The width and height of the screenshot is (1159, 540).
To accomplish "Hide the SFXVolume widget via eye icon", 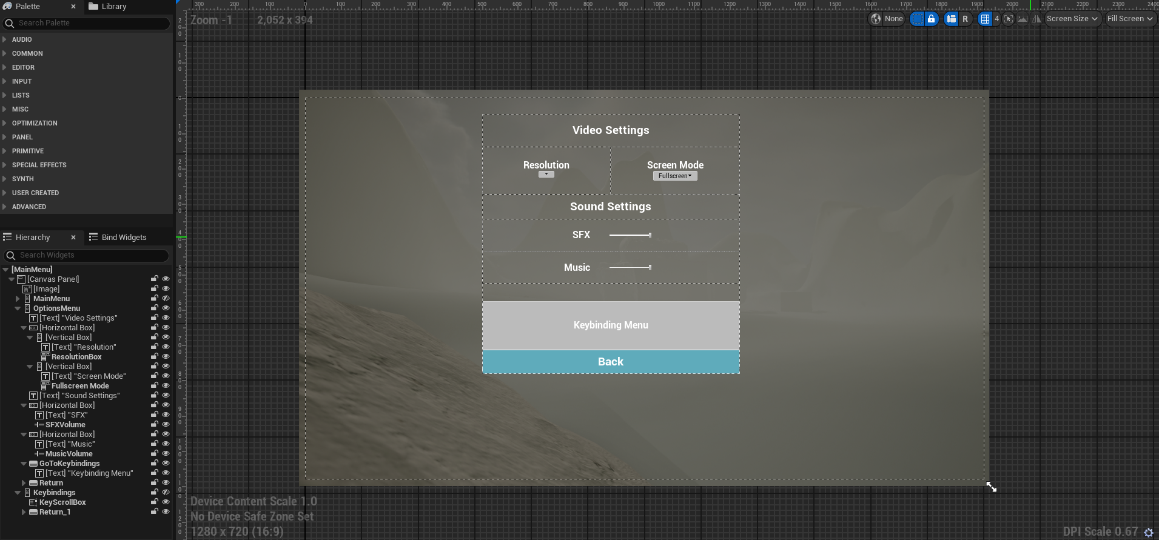I will point(166,424).
